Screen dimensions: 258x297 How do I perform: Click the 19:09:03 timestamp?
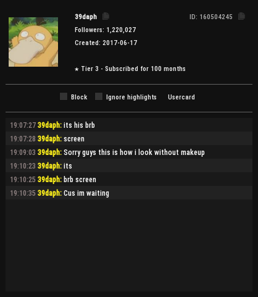[x=23, y=153]
